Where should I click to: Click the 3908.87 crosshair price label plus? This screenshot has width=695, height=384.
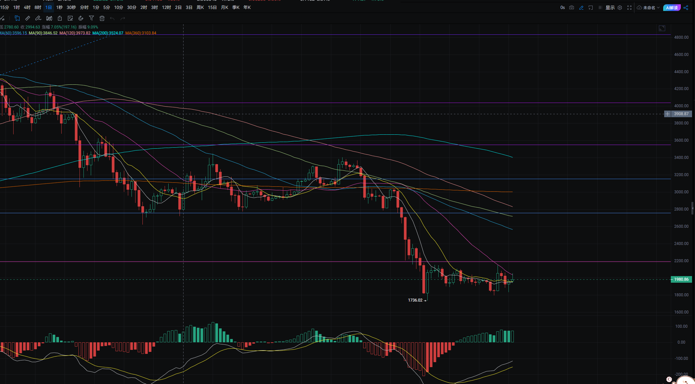pyautogui.click(x=668, y=114)
